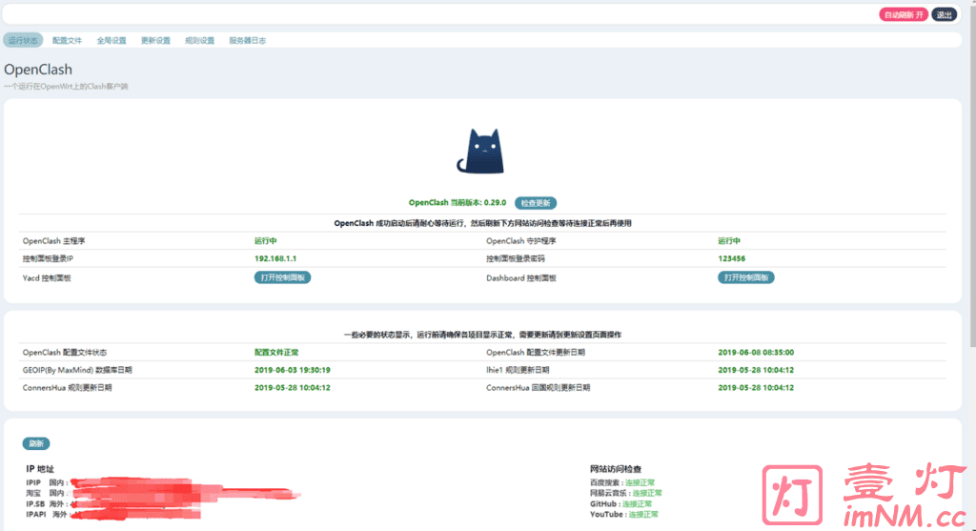Go to the 全局设置 tab
The image size is (976, 531).
(111, 41)
